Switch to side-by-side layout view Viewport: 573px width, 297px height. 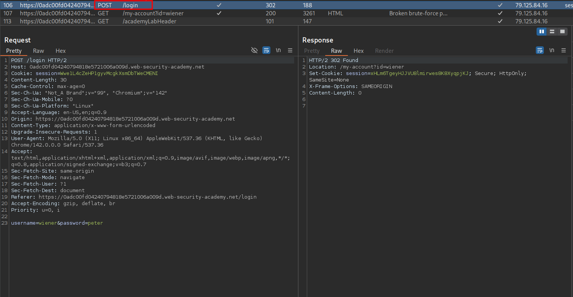542,32
